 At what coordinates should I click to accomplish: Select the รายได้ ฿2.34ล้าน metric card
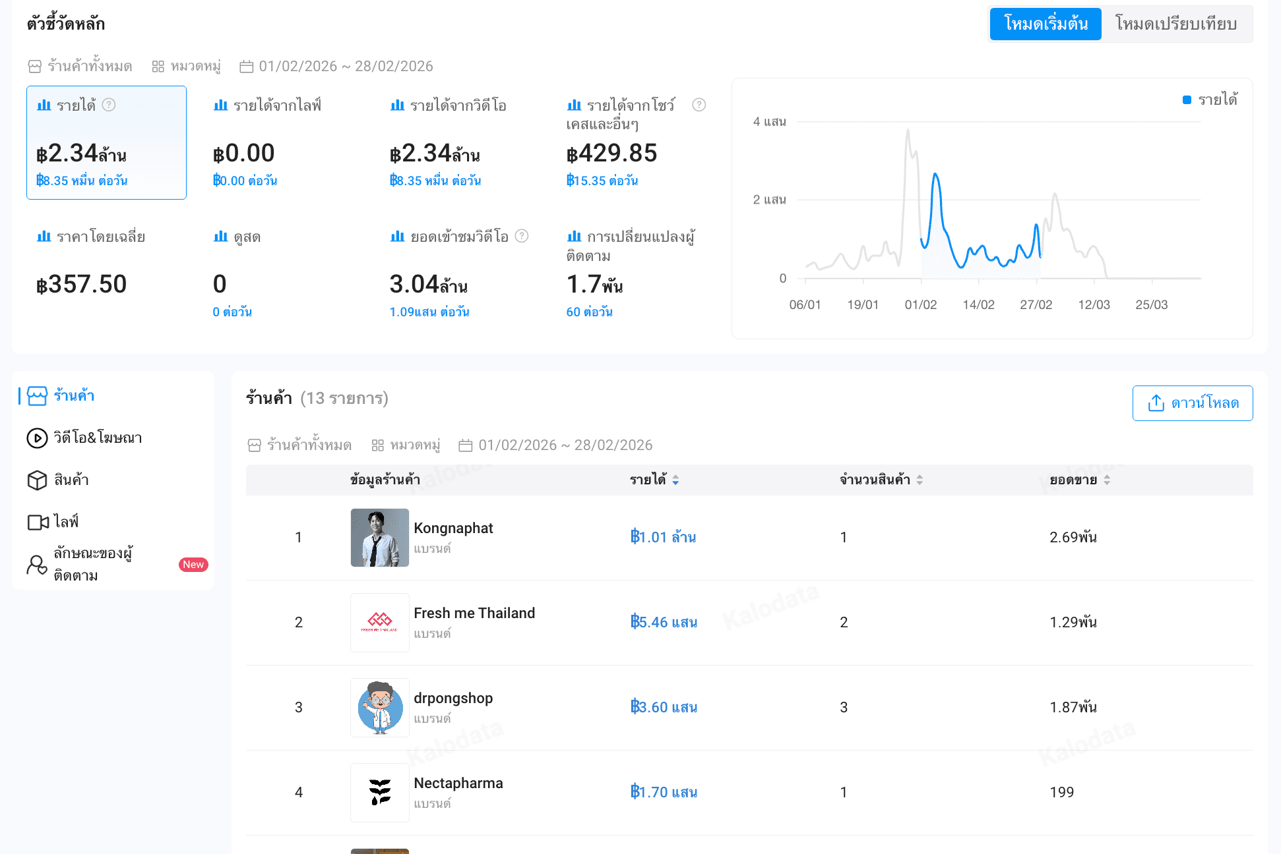[x=106, y=142]
